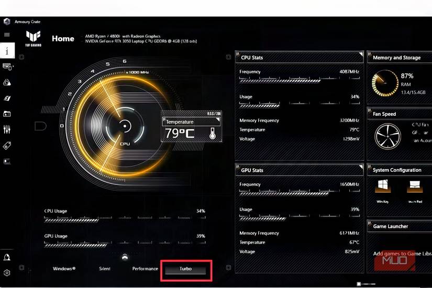Screen dimensions: 432x288
Task: Open the hamburger menu in the sidebar
Action: tap(7, 35)
